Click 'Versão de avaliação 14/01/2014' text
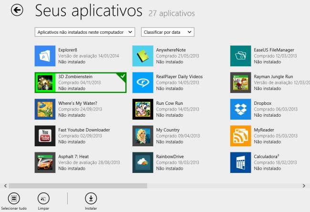310x212 pixels. tap(89, 56)
